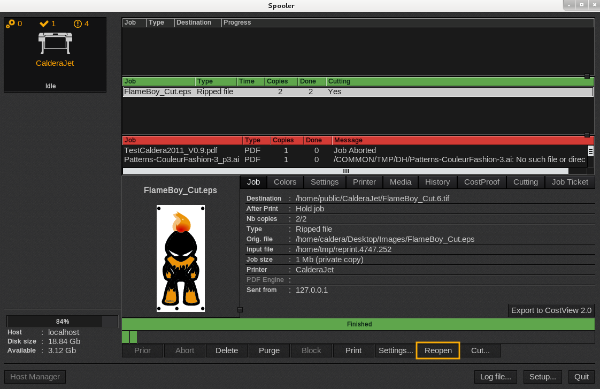Open the Job Ticket tab
The image size is (600, 389).
click(x=570, y=182)
